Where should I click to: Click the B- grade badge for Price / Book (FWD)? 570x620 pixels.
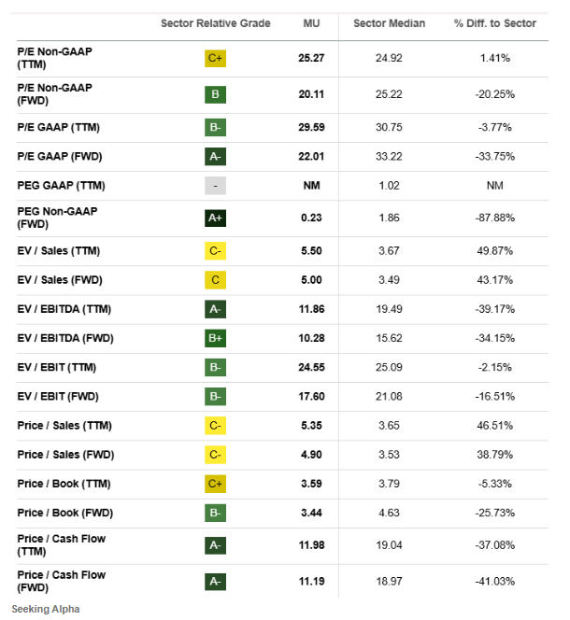tap(216, 513)
